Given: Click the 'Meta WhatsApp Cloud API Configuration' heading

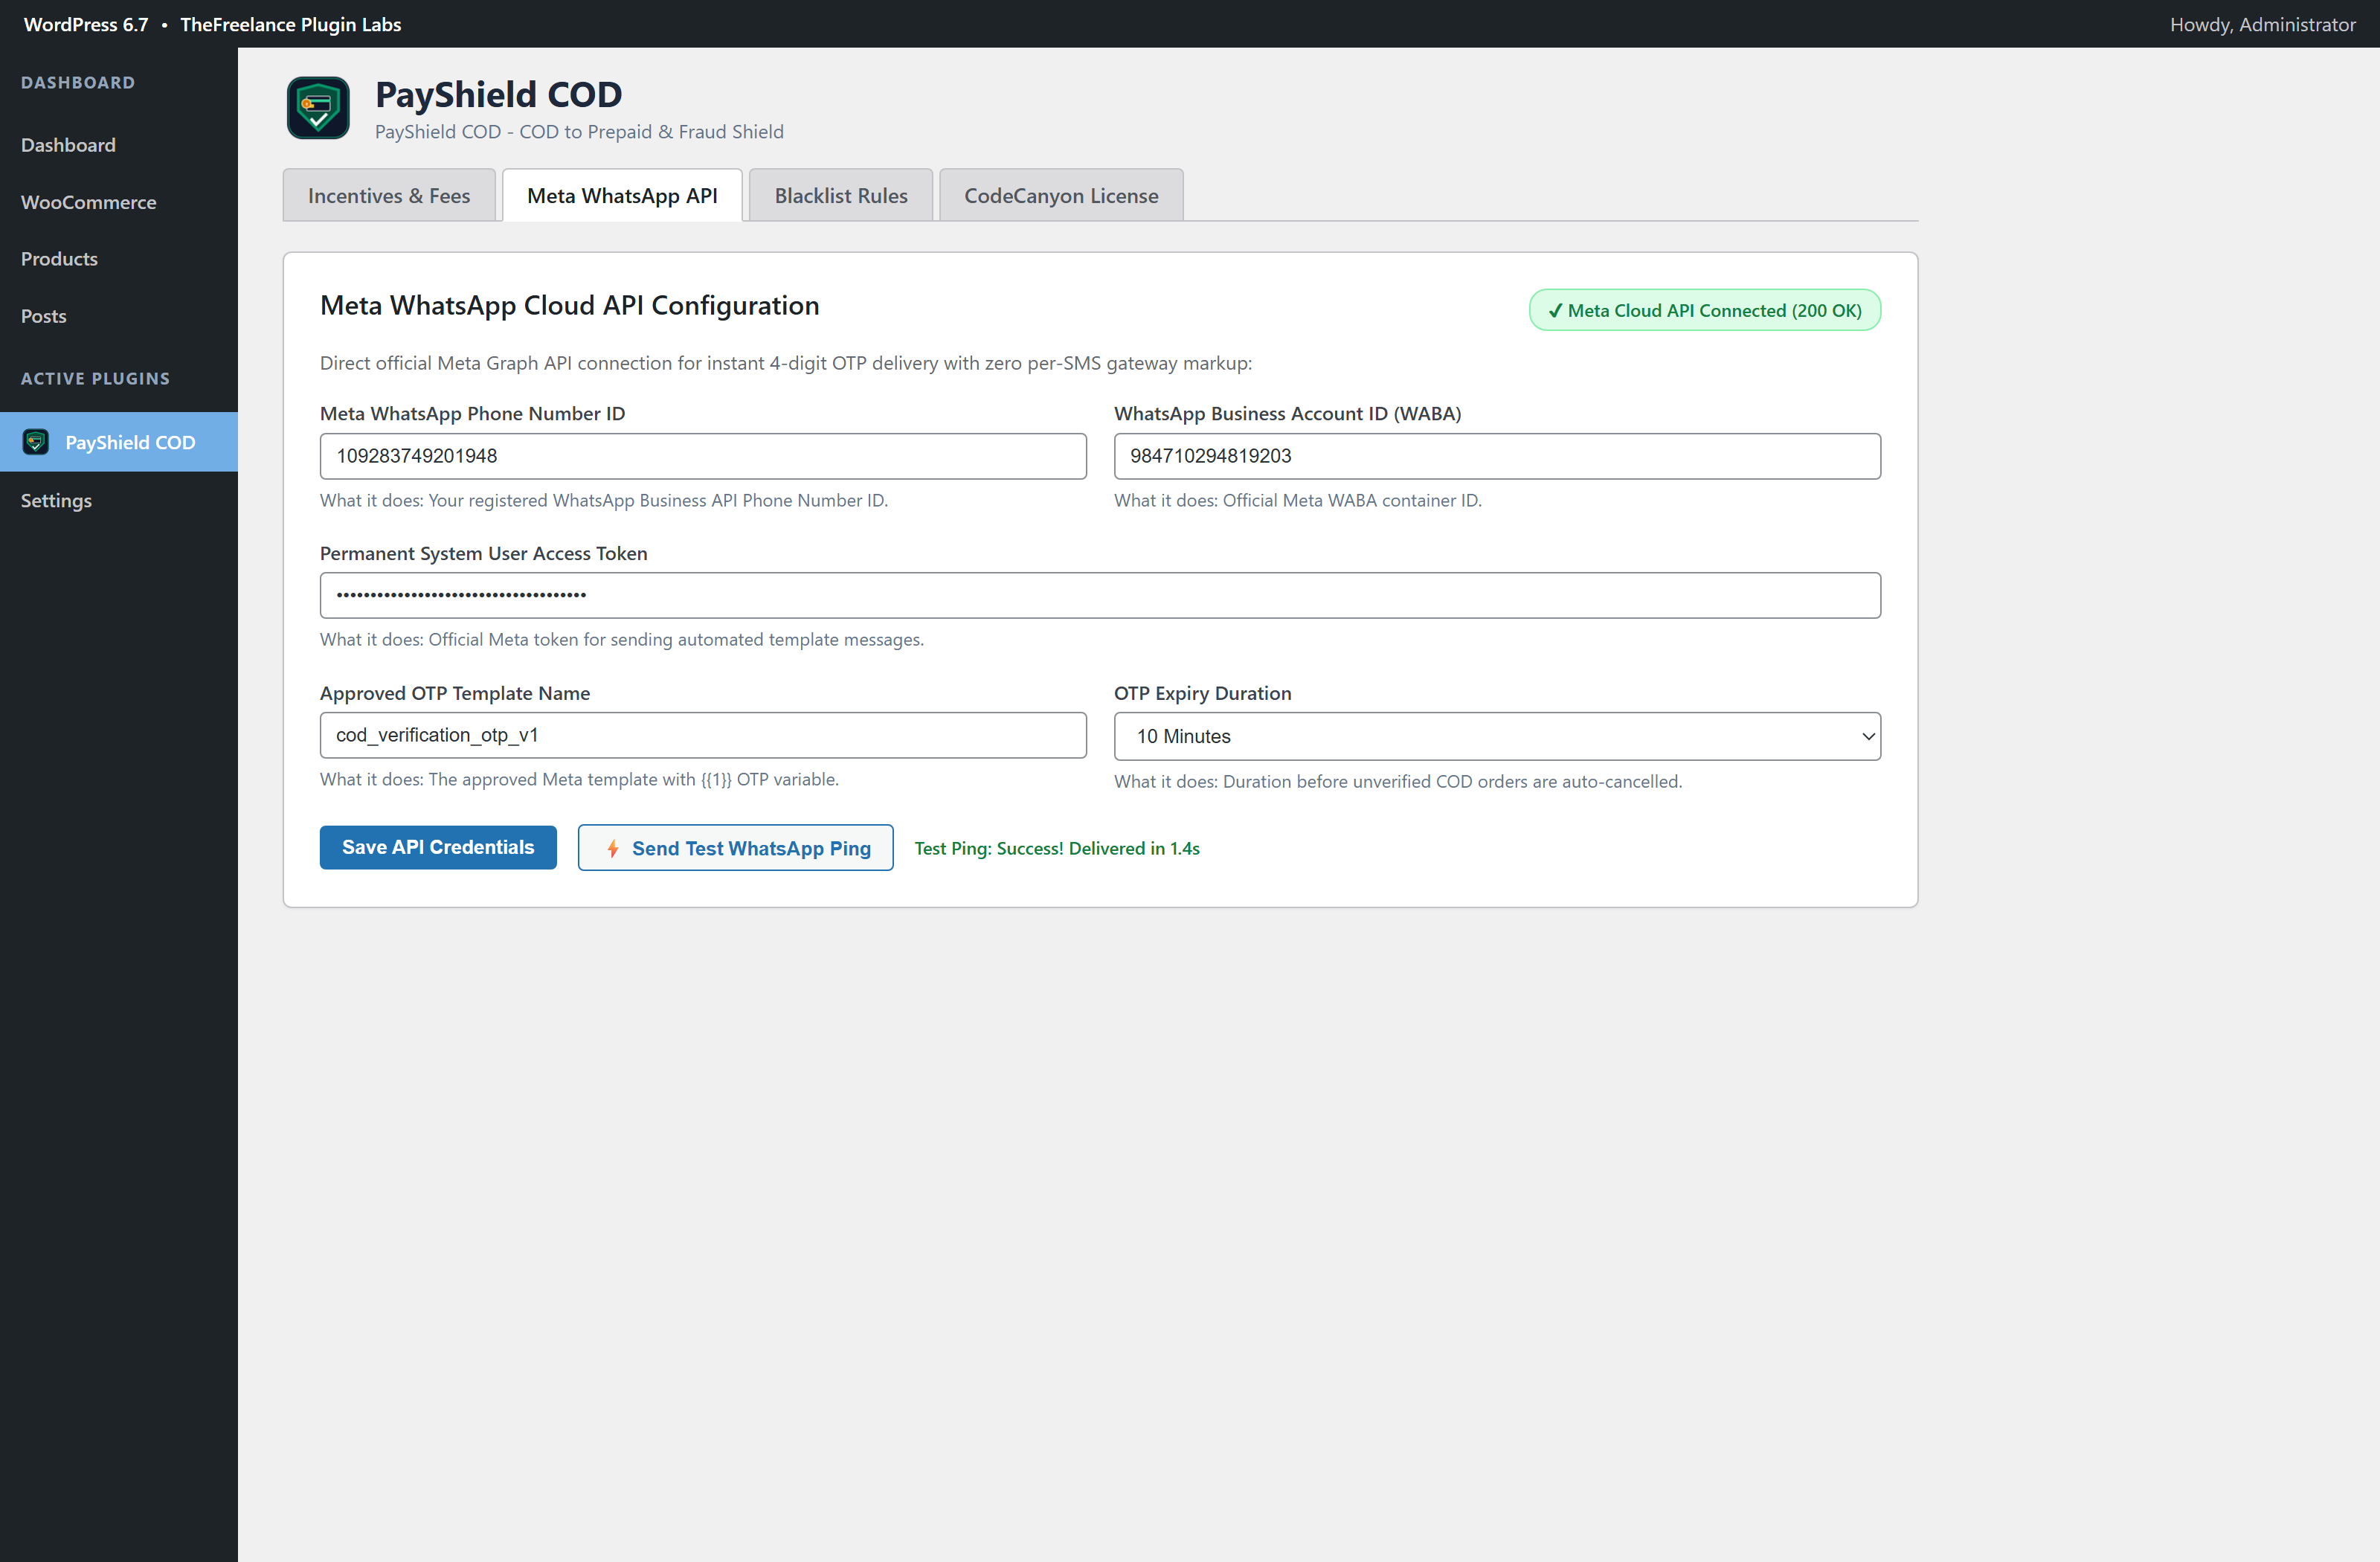Looking at the screenshot, I should pos(569,305).
